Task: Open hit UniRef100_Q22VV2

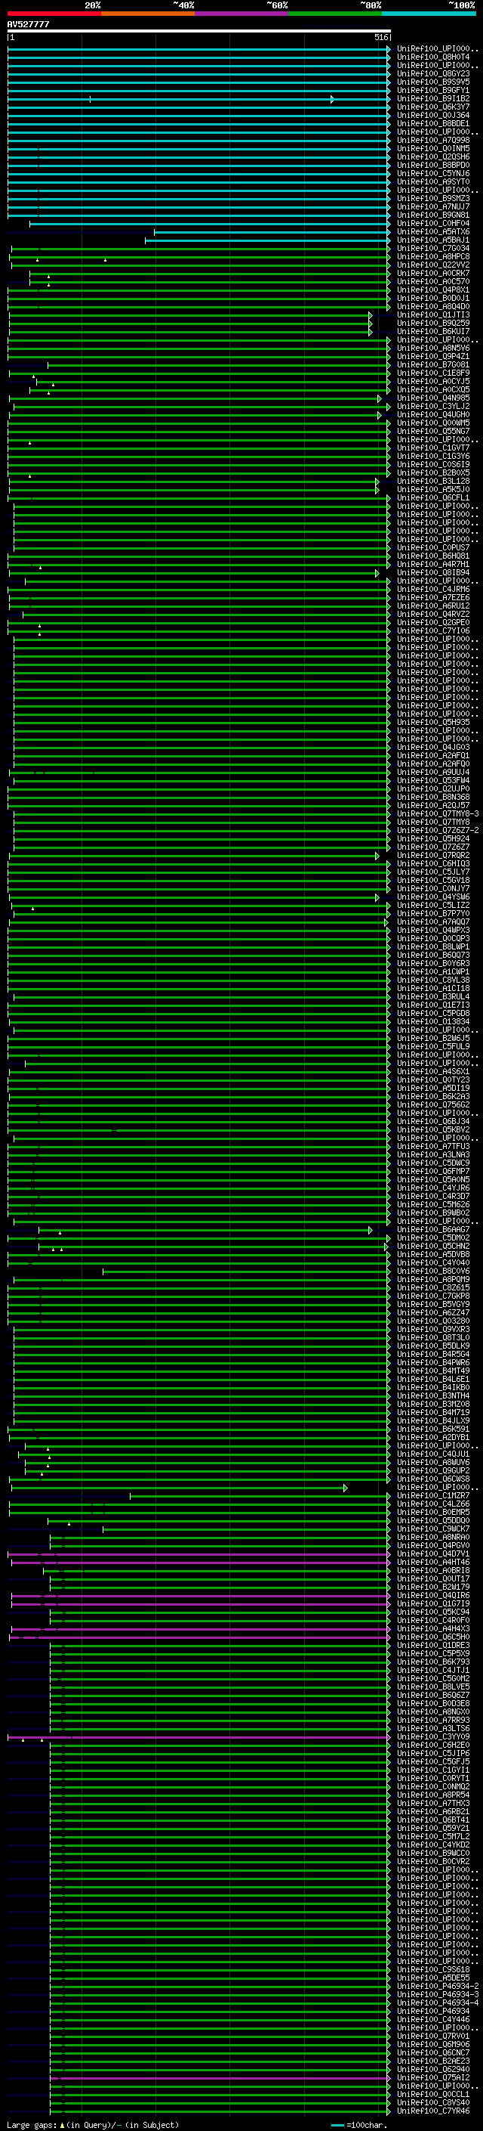Action: 432,265
